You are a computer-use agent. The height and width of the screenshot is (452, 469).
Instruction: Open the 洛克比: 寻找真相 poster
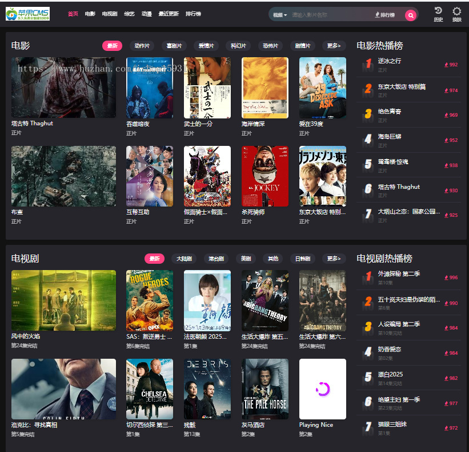pos(63,389)
